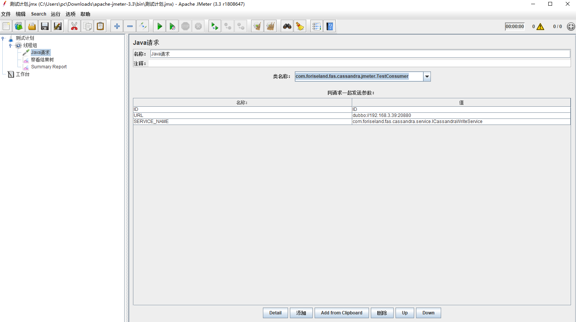Image resolution: width=576 pixels, height=322 pixels.
Task: Select 线程组 in the tree
Action: 30,45
